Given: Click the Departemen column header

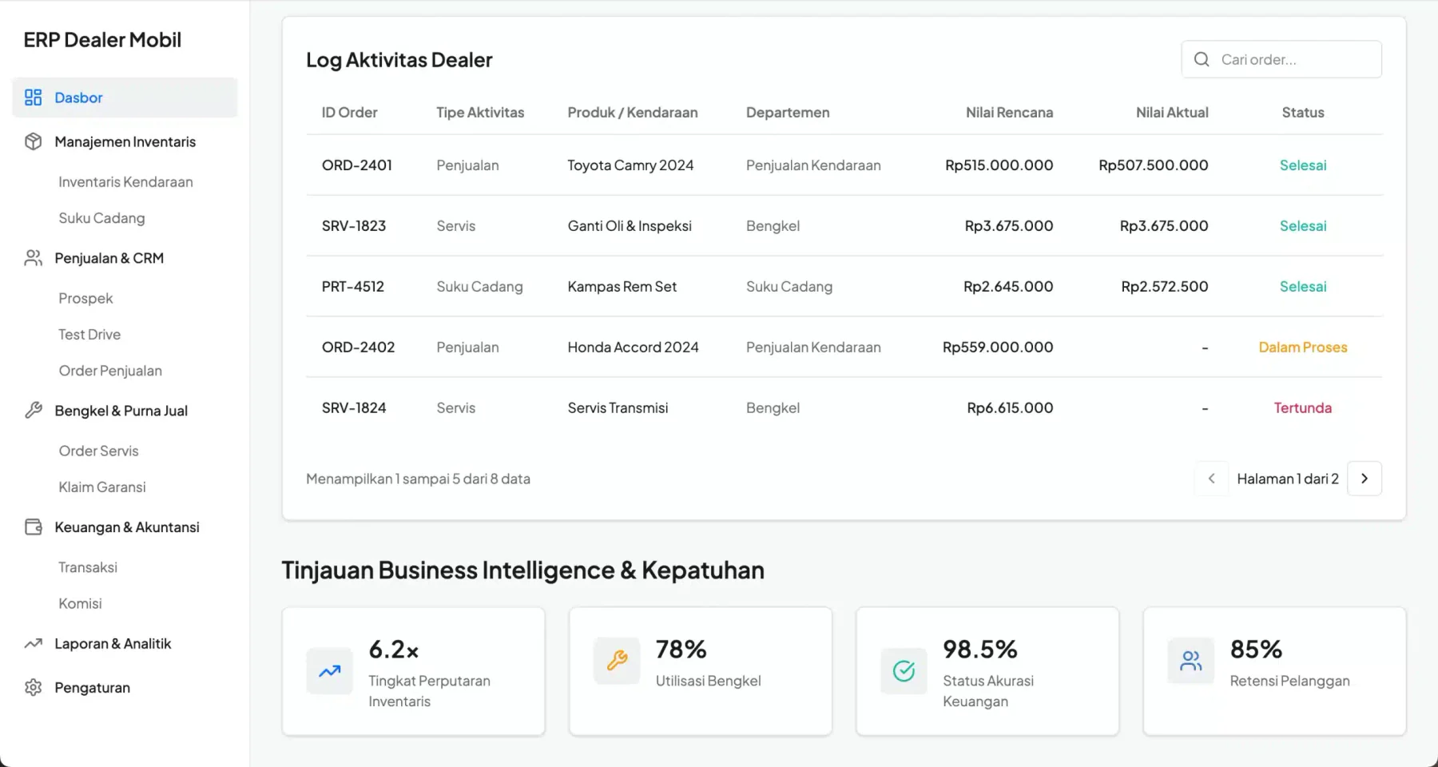Looking at the screenshot, I should tap(788, 113).
